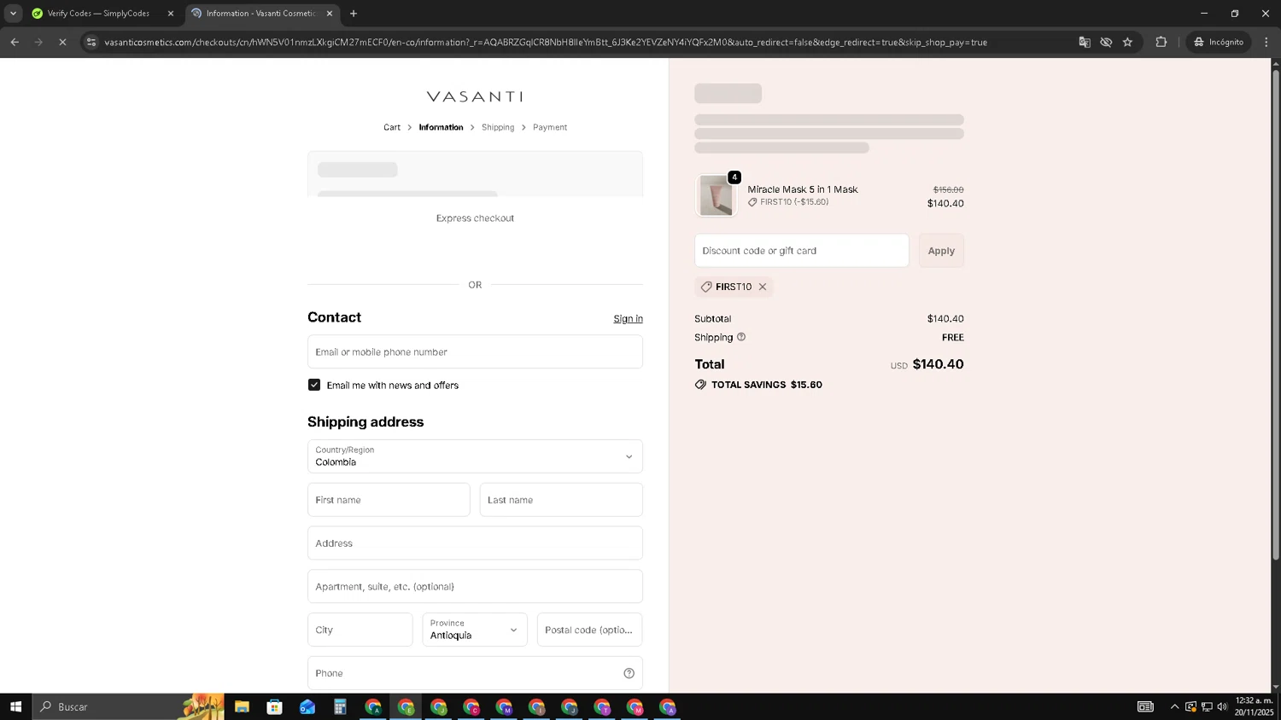Click the Buscar taskbar search box

128,706
